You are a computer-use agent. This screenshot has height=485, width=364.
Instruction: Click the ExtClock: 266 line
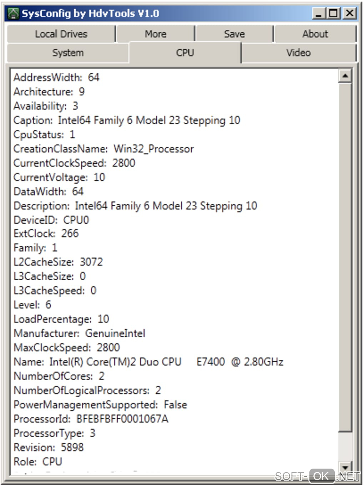[x=46, y=233]
